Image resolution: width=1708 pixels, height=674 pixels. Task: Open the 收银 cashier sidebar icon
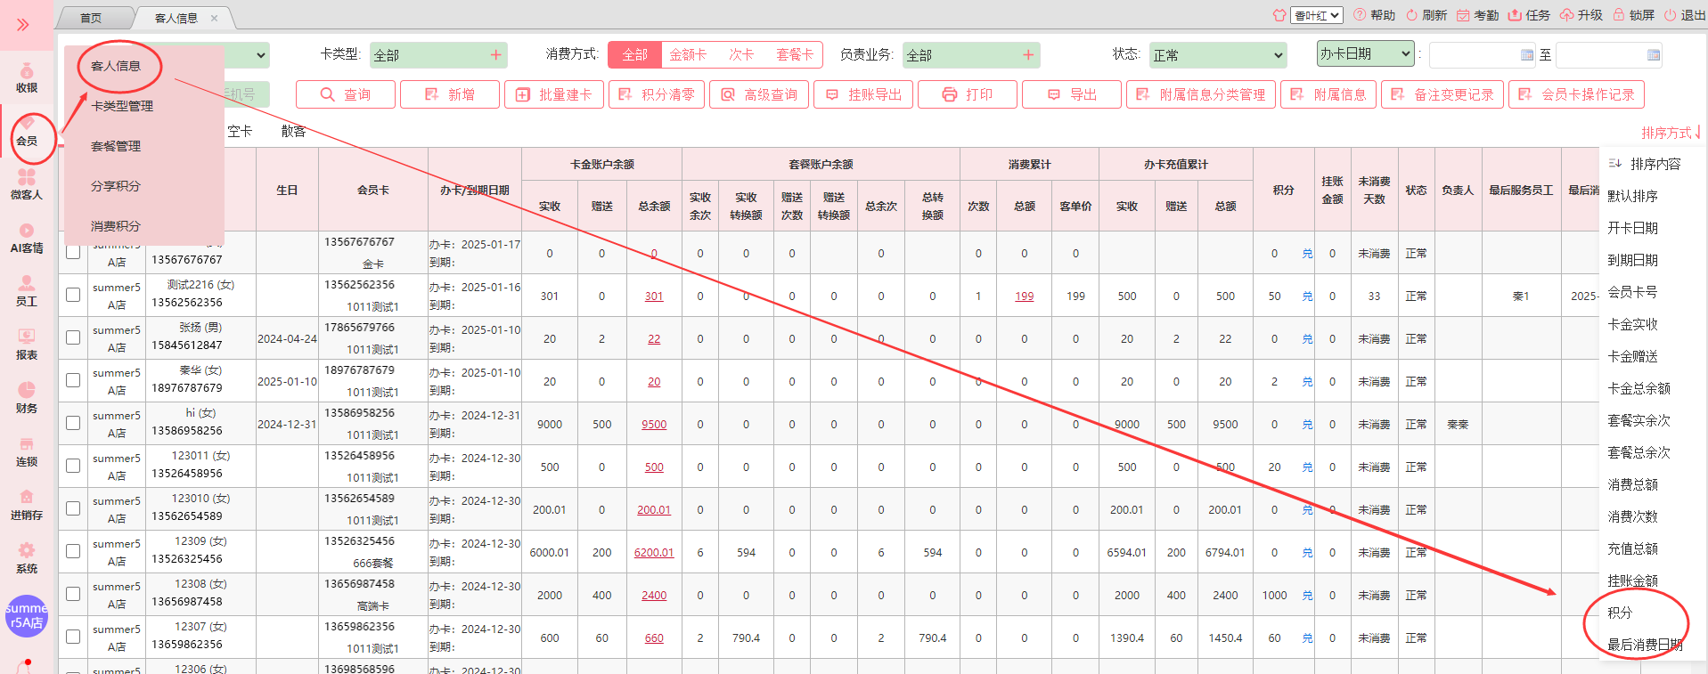(27, 78)
